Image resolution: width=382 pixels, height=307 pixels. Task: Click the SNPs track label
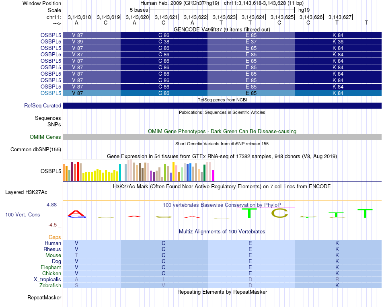54,124
